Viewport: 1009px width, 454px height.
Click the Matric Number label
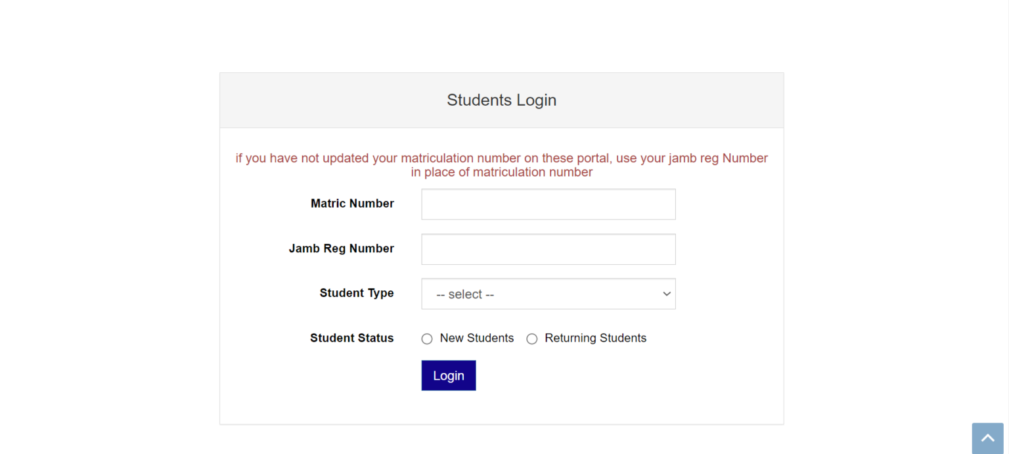click(x=352, y=204)
